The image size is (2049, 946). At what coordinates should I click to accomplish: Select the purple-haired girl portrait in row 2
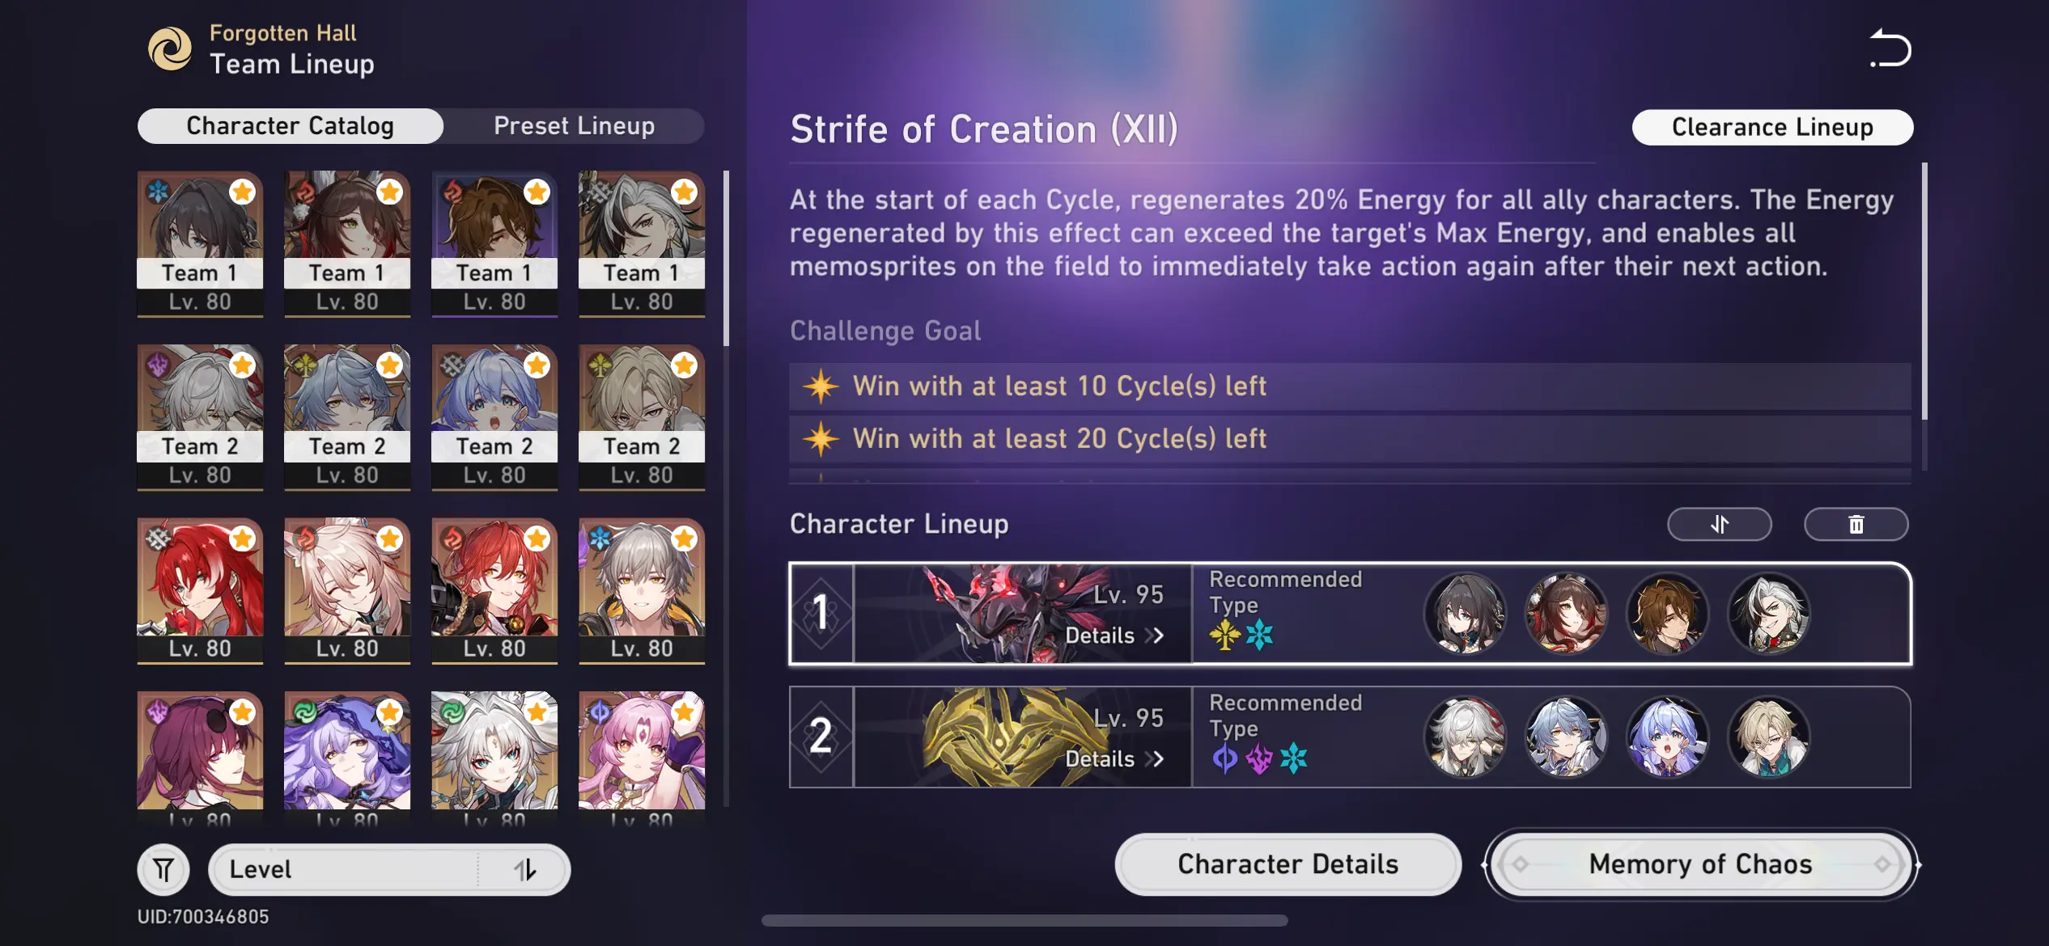[x=1667, y=737]
